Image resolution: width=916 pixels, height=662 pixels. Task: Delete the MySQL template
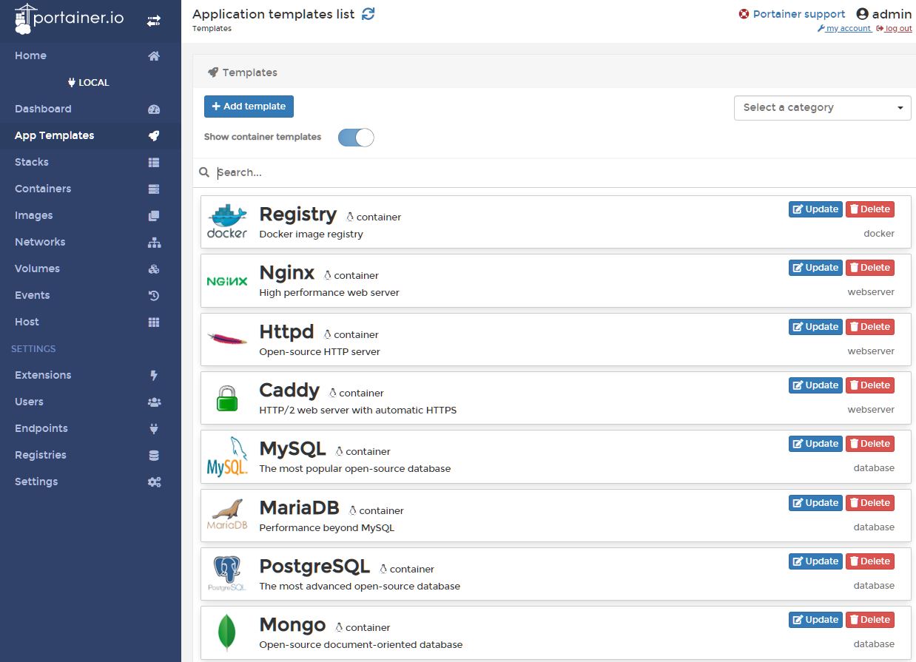[870, 444]
